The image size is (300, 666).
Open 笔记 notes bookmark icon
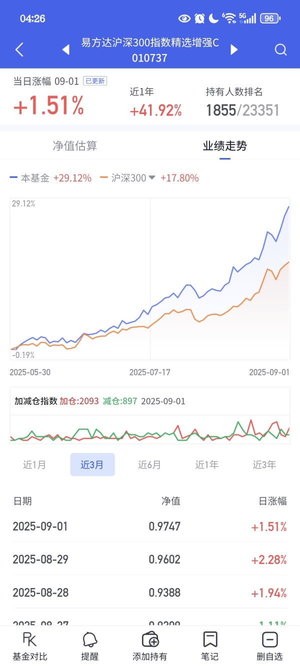coord(210,646)
